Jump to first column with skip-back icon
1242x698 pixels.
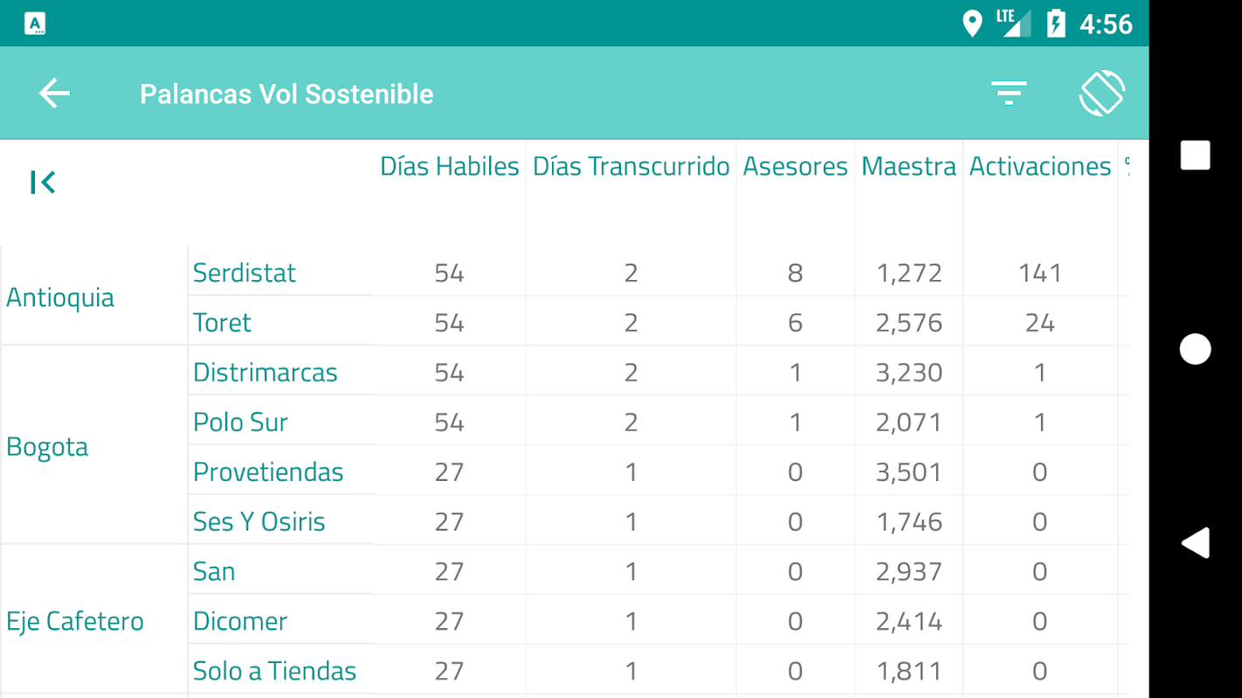click(x=43, y=182)
